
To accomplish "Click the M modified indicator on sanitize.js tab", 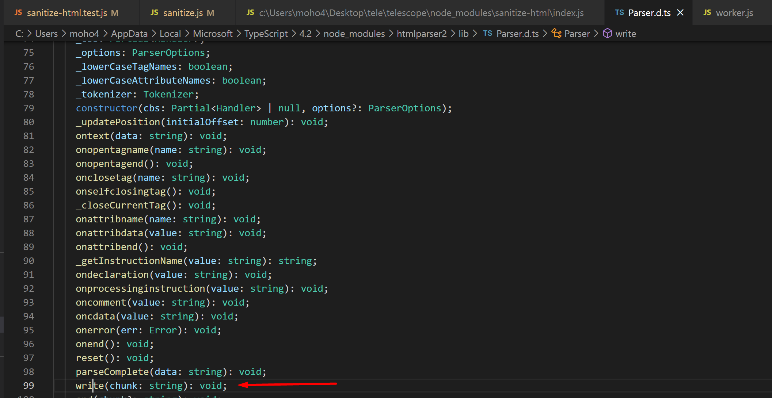I will (211, 12).
